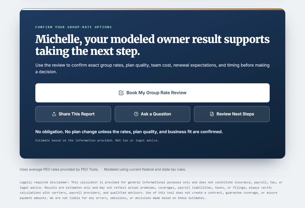Click the question mark circle icon

click(x=136, y=114)
